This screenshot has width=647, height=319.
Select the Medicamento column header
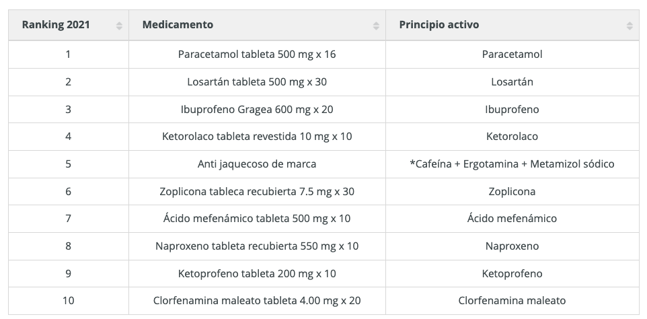point(257,25)
